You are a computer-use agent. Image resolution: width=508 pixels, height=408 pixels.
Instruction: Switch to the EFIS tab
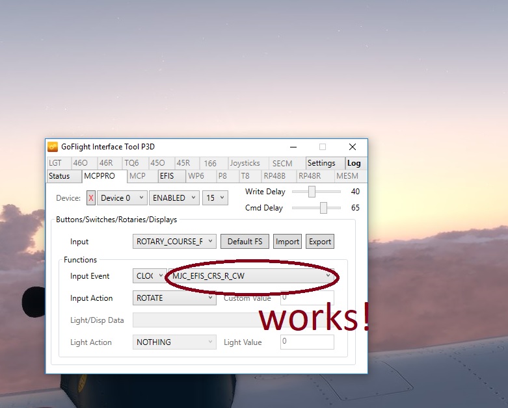167,176
